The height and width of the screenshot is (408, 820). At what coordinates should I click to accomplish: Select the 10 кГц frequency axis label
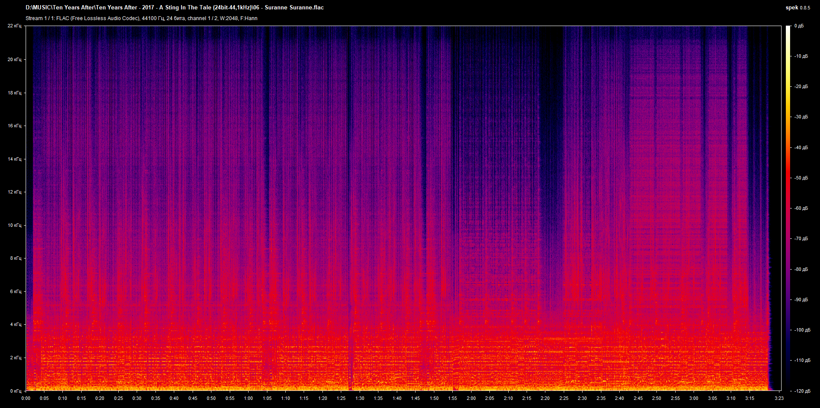(x=15, y=225)
